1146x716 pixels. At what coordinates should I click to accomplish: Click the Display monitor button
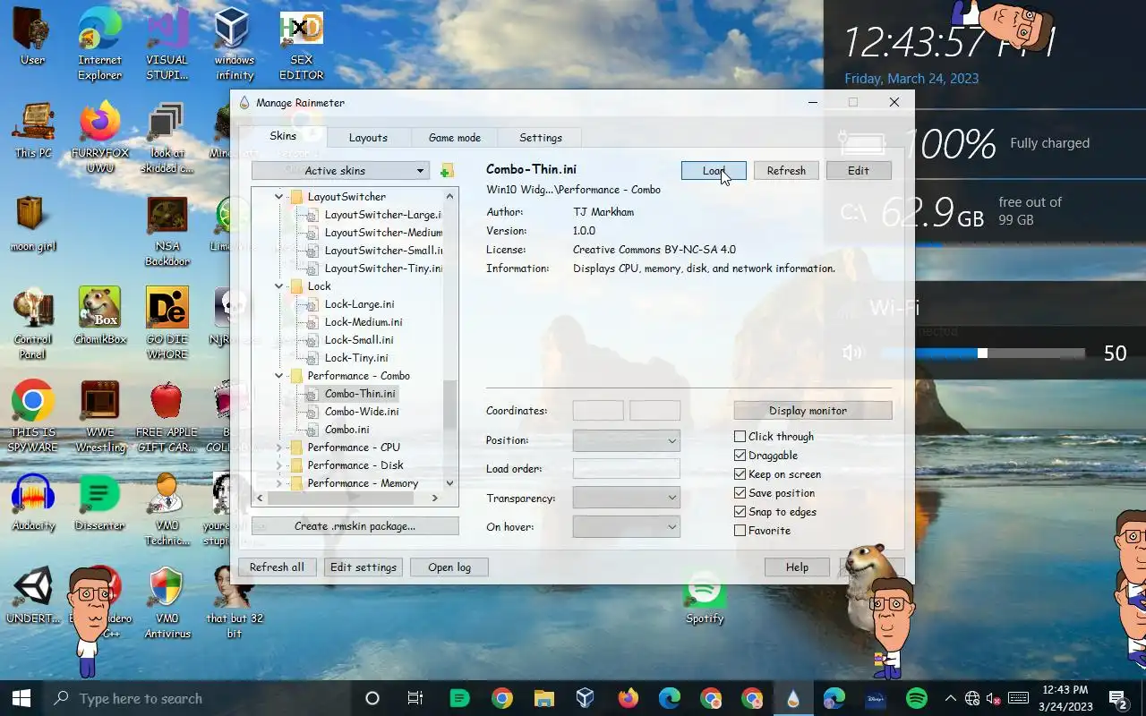coord(813,411)
